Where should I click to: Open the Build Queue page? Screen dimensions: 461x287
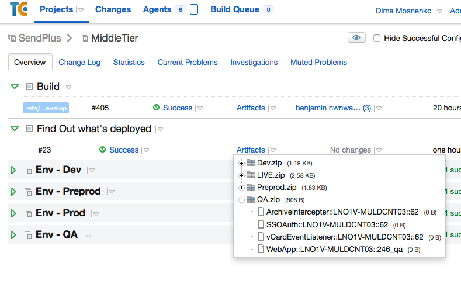(235, 9)
